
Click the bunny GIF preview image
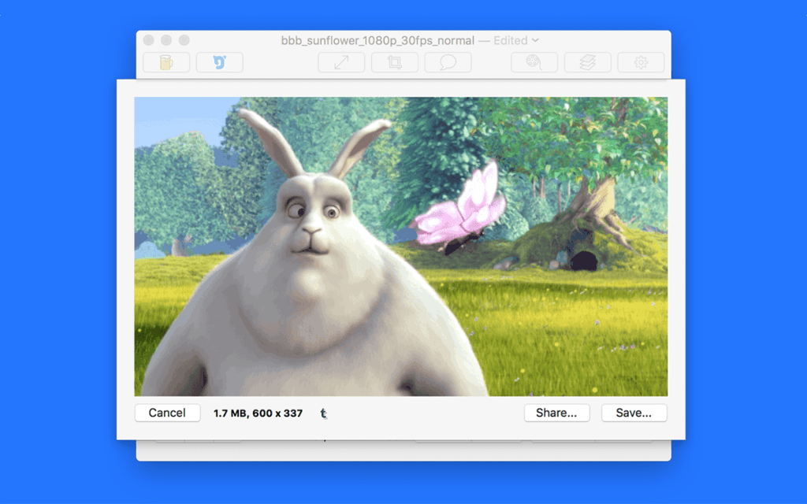[401, 246]
